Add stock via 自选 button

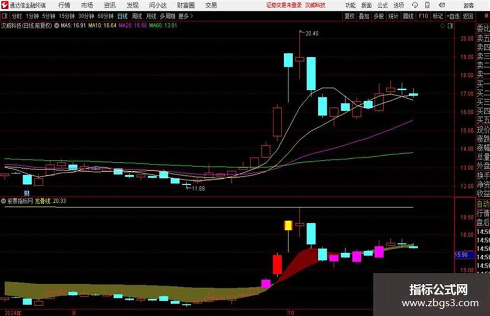[x=453, y=16]
